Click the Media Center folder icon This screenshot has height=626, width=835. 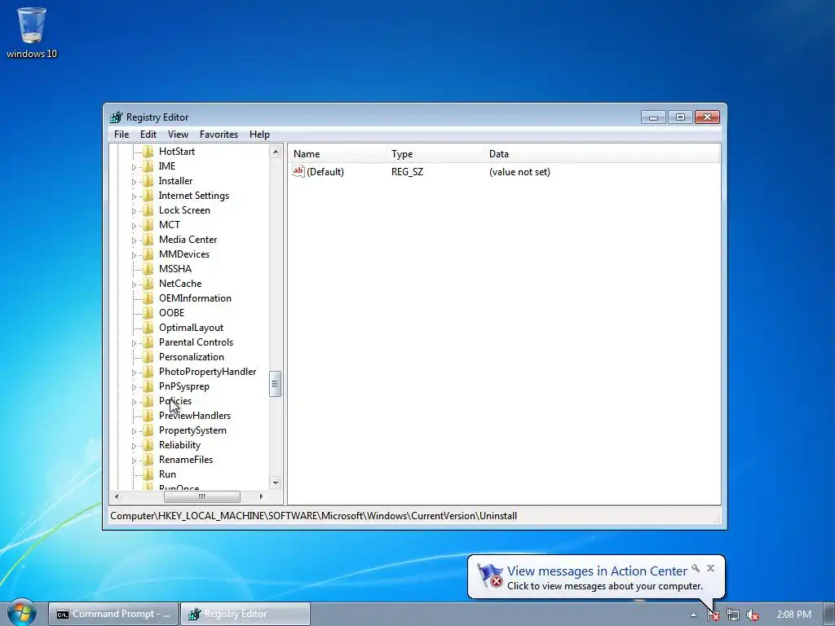pos(148,240)
